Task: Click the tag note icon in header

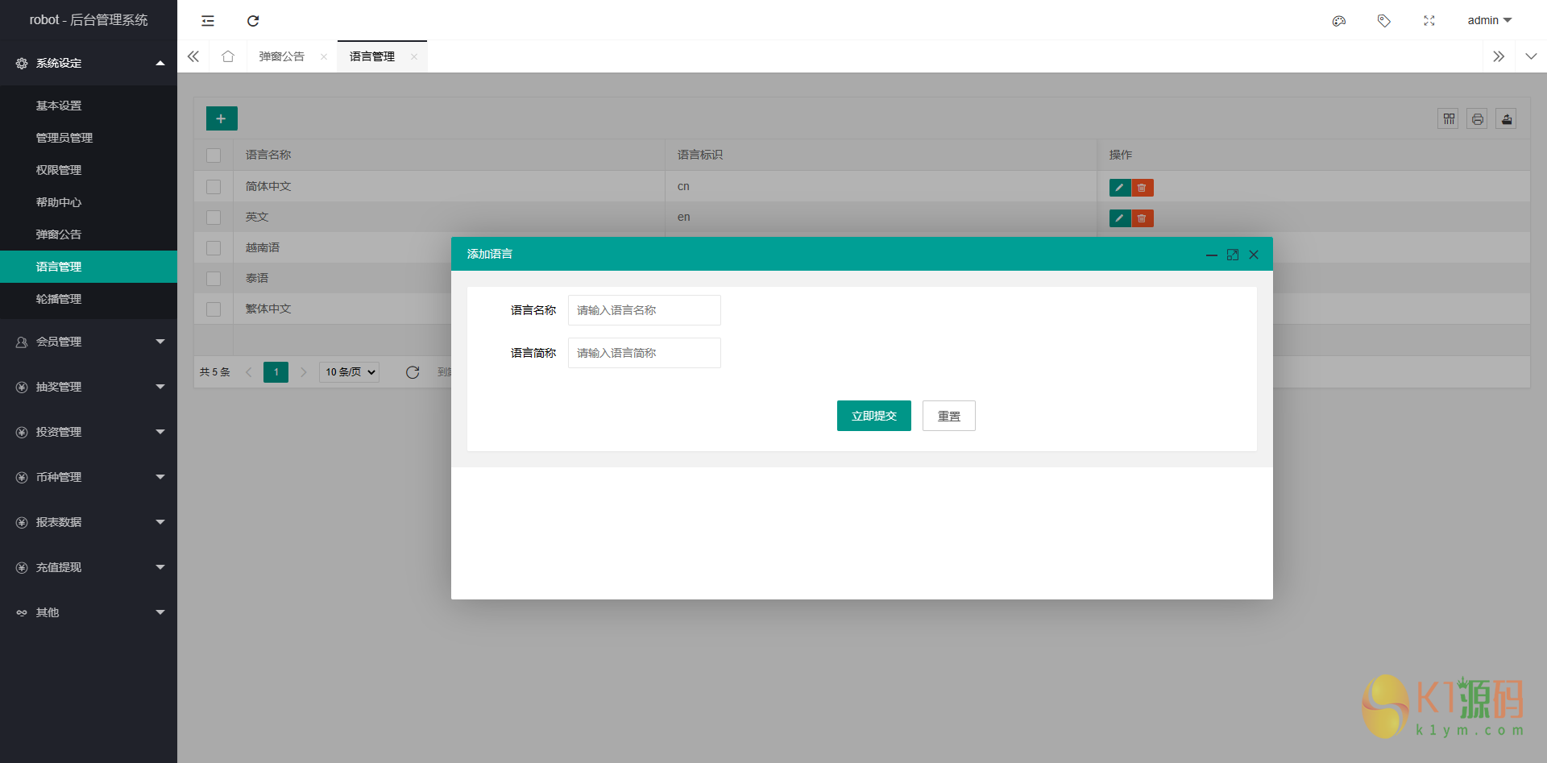Action: [1383, 21]
